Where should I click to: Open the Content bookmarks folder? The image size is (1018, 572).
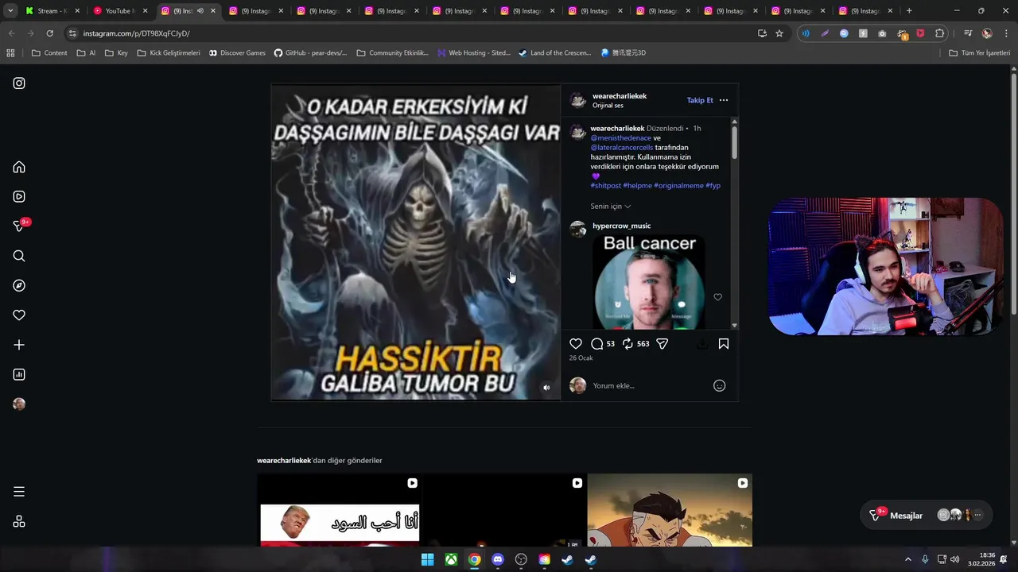point(49,53)
